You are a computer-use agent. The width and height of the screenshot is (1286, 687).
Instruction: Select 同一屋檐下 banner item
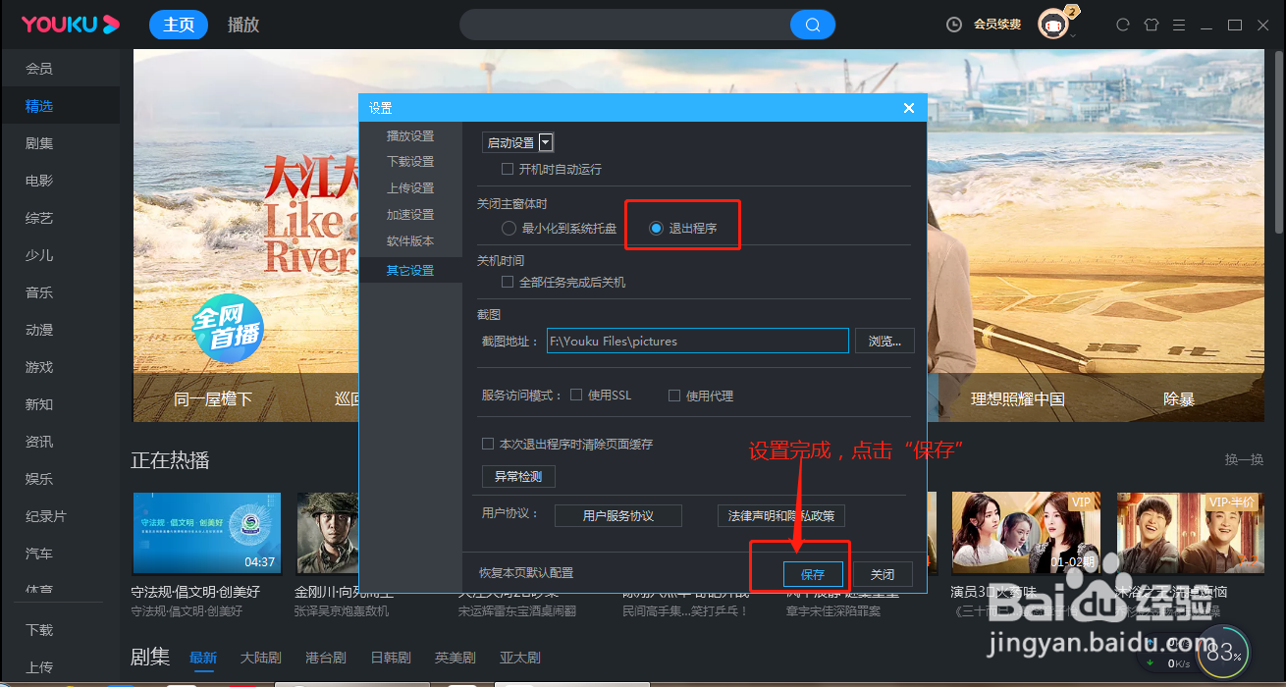pos(213,399)
